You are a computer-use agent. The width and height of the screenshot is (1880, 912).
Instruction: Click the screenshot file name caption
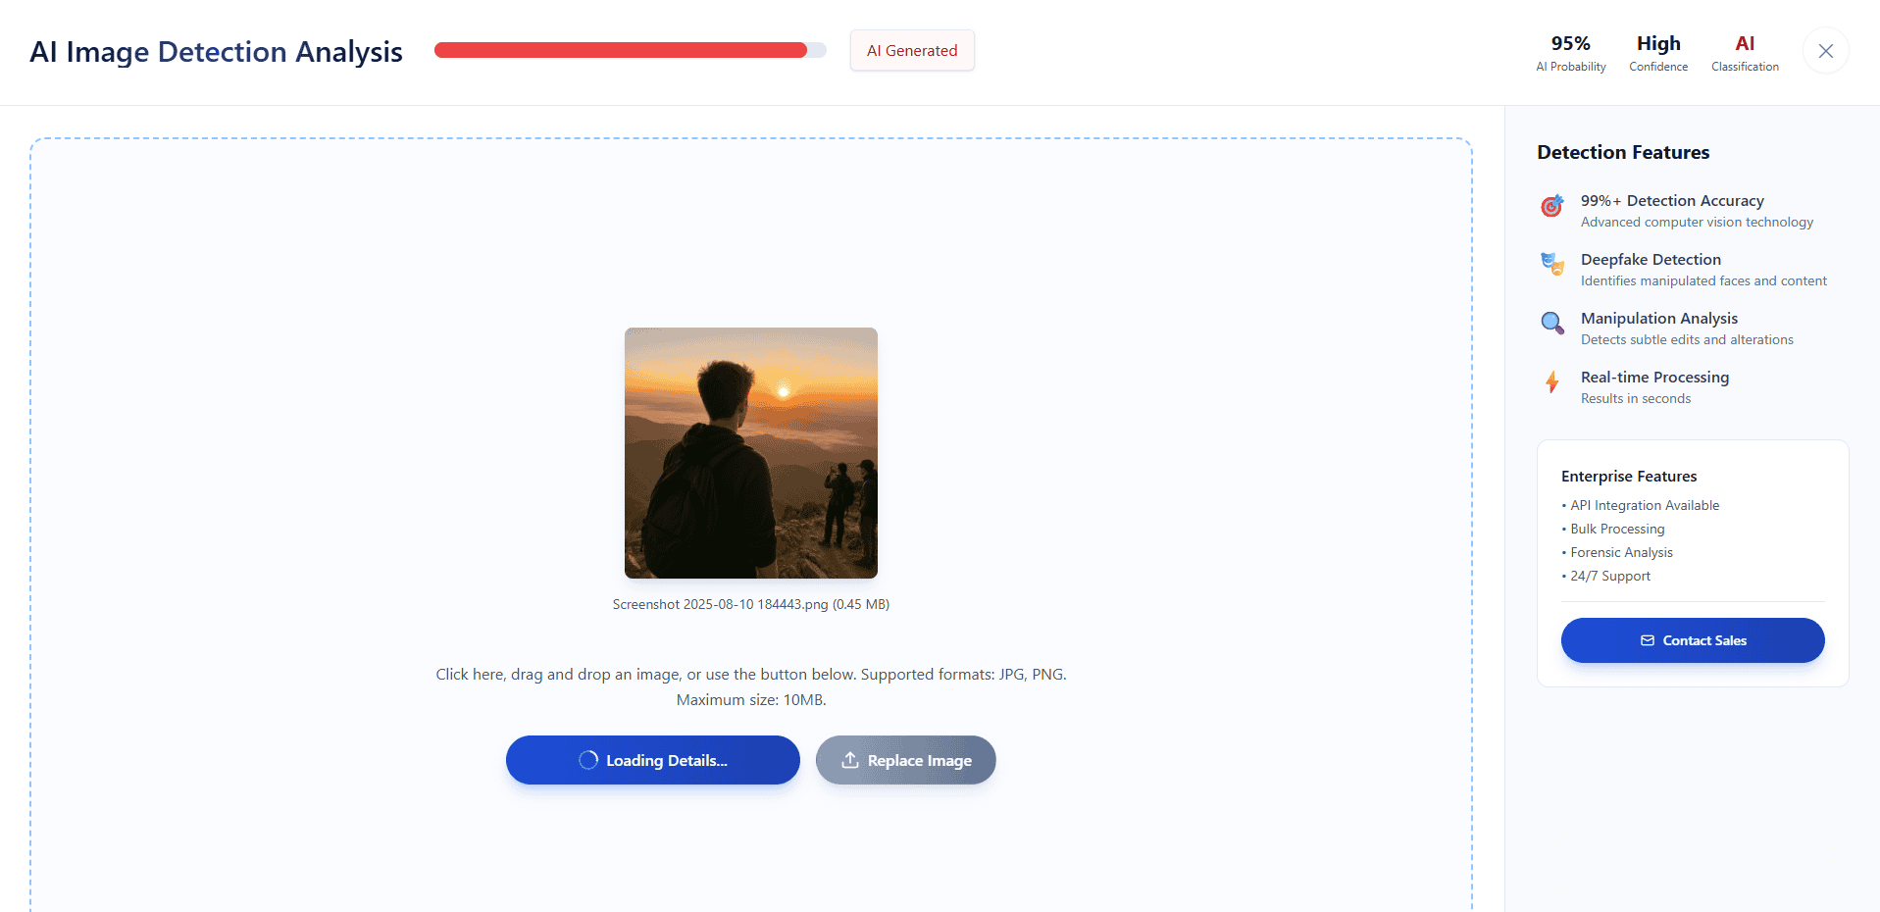751,604
